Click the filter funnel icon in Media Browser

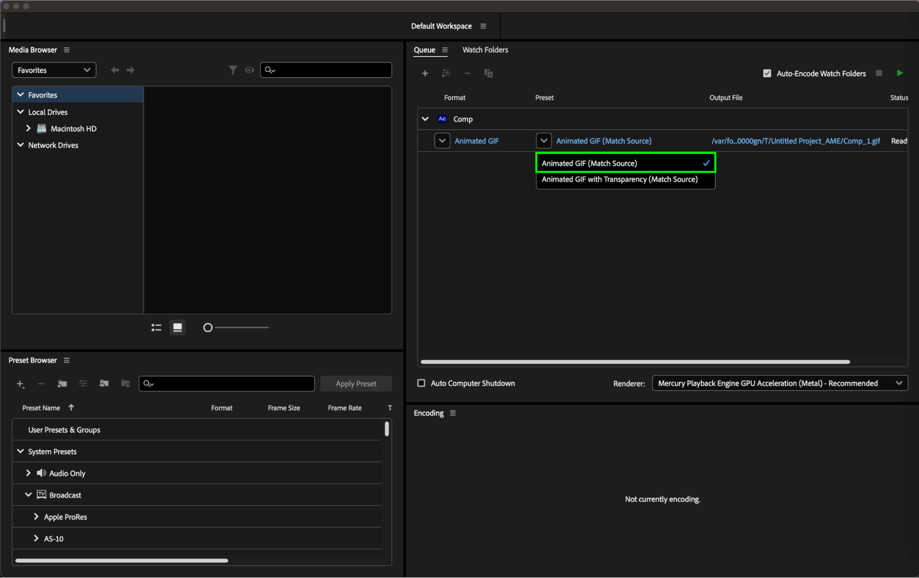pos(233,70)
